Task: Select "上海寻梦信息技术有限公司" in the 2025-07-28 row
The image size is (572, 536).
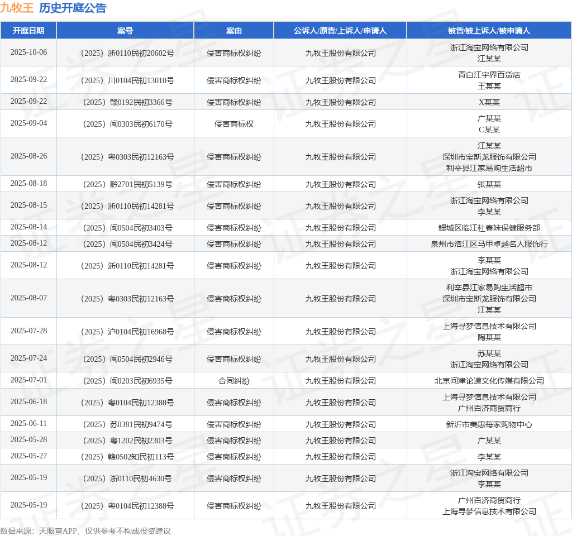Action: click(489, 326)
